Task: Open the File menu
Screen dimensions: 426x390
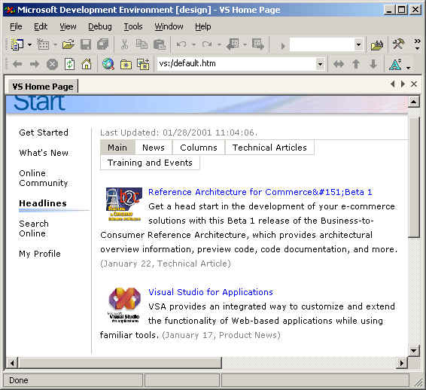Action: (x=16, y=26)
